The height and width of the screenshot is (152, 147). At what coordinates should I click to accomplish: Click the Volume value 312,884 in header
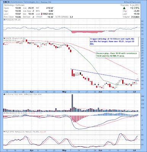[135, 17]
